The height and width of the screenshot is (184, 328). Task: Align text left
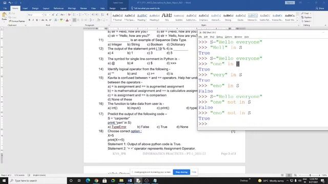74,20
